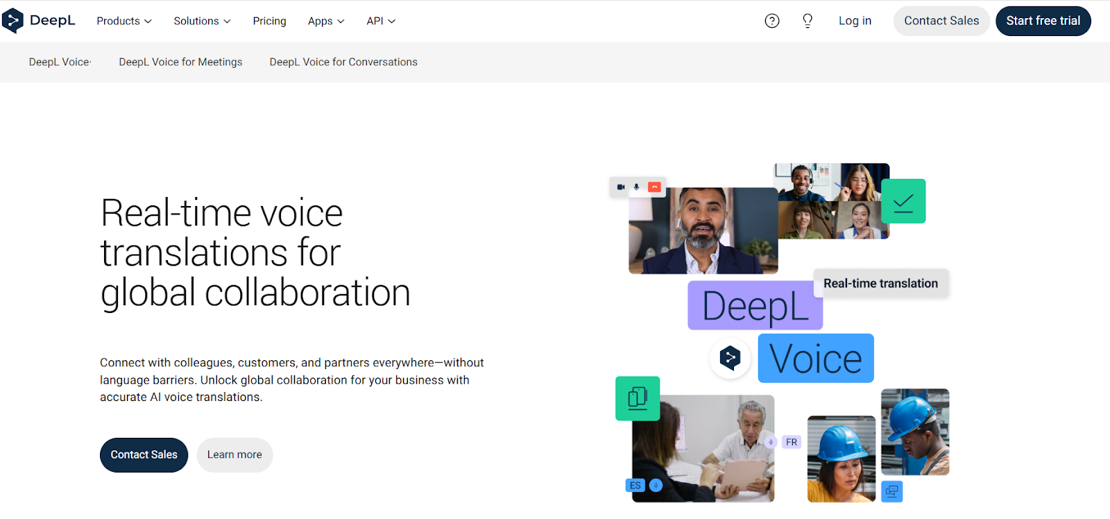
Task: Open the help question mark icon
Action: click(772, 21)
